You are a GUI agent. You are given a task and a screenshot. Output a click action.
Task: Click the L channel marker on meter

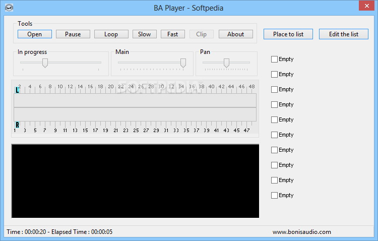[17, 90]
